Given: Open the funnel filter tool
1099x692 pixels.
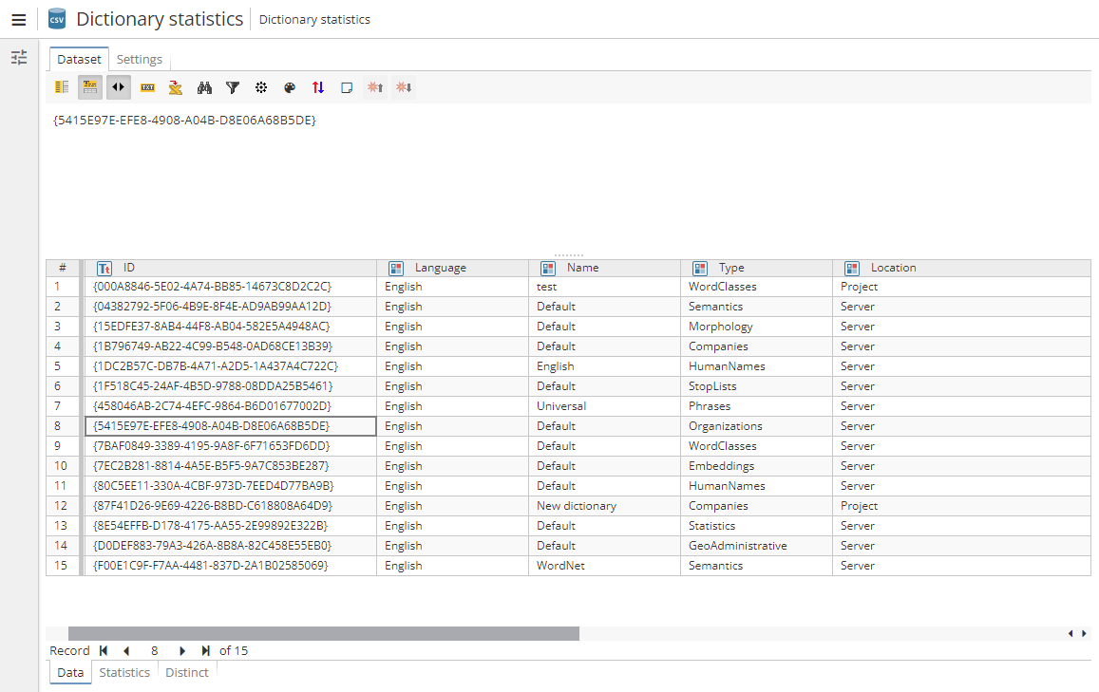Looking at the screenshot, I should click(233, 87).
